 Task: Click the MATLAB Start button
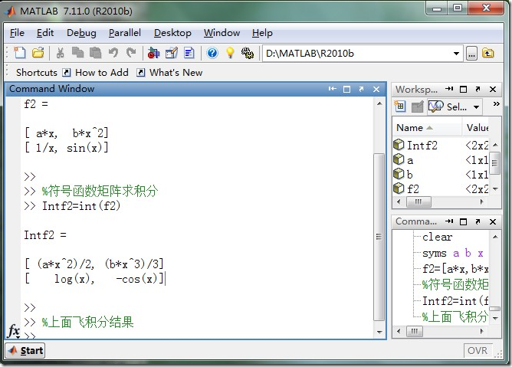pyautogui.click(x=25, y=351)
